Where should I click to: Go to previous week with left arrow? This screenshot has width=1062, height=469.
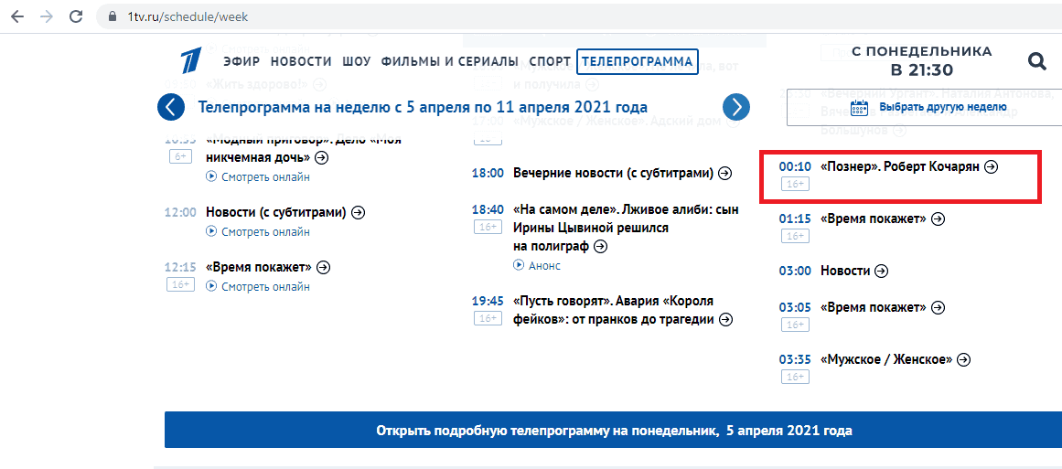(x=171, y=107)
